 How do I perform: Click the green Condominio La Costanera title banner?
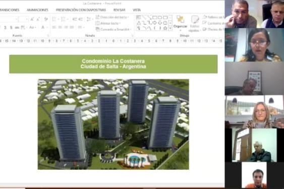(113, 64)
